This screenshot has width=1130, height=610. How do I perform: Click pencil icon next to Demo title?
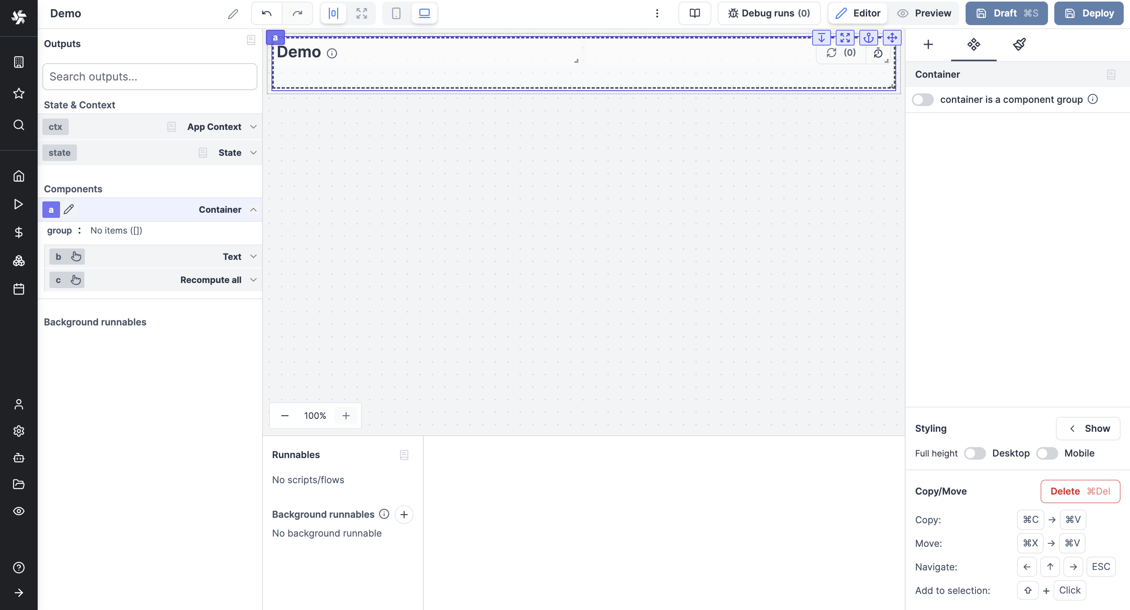(x=233, y=14)
